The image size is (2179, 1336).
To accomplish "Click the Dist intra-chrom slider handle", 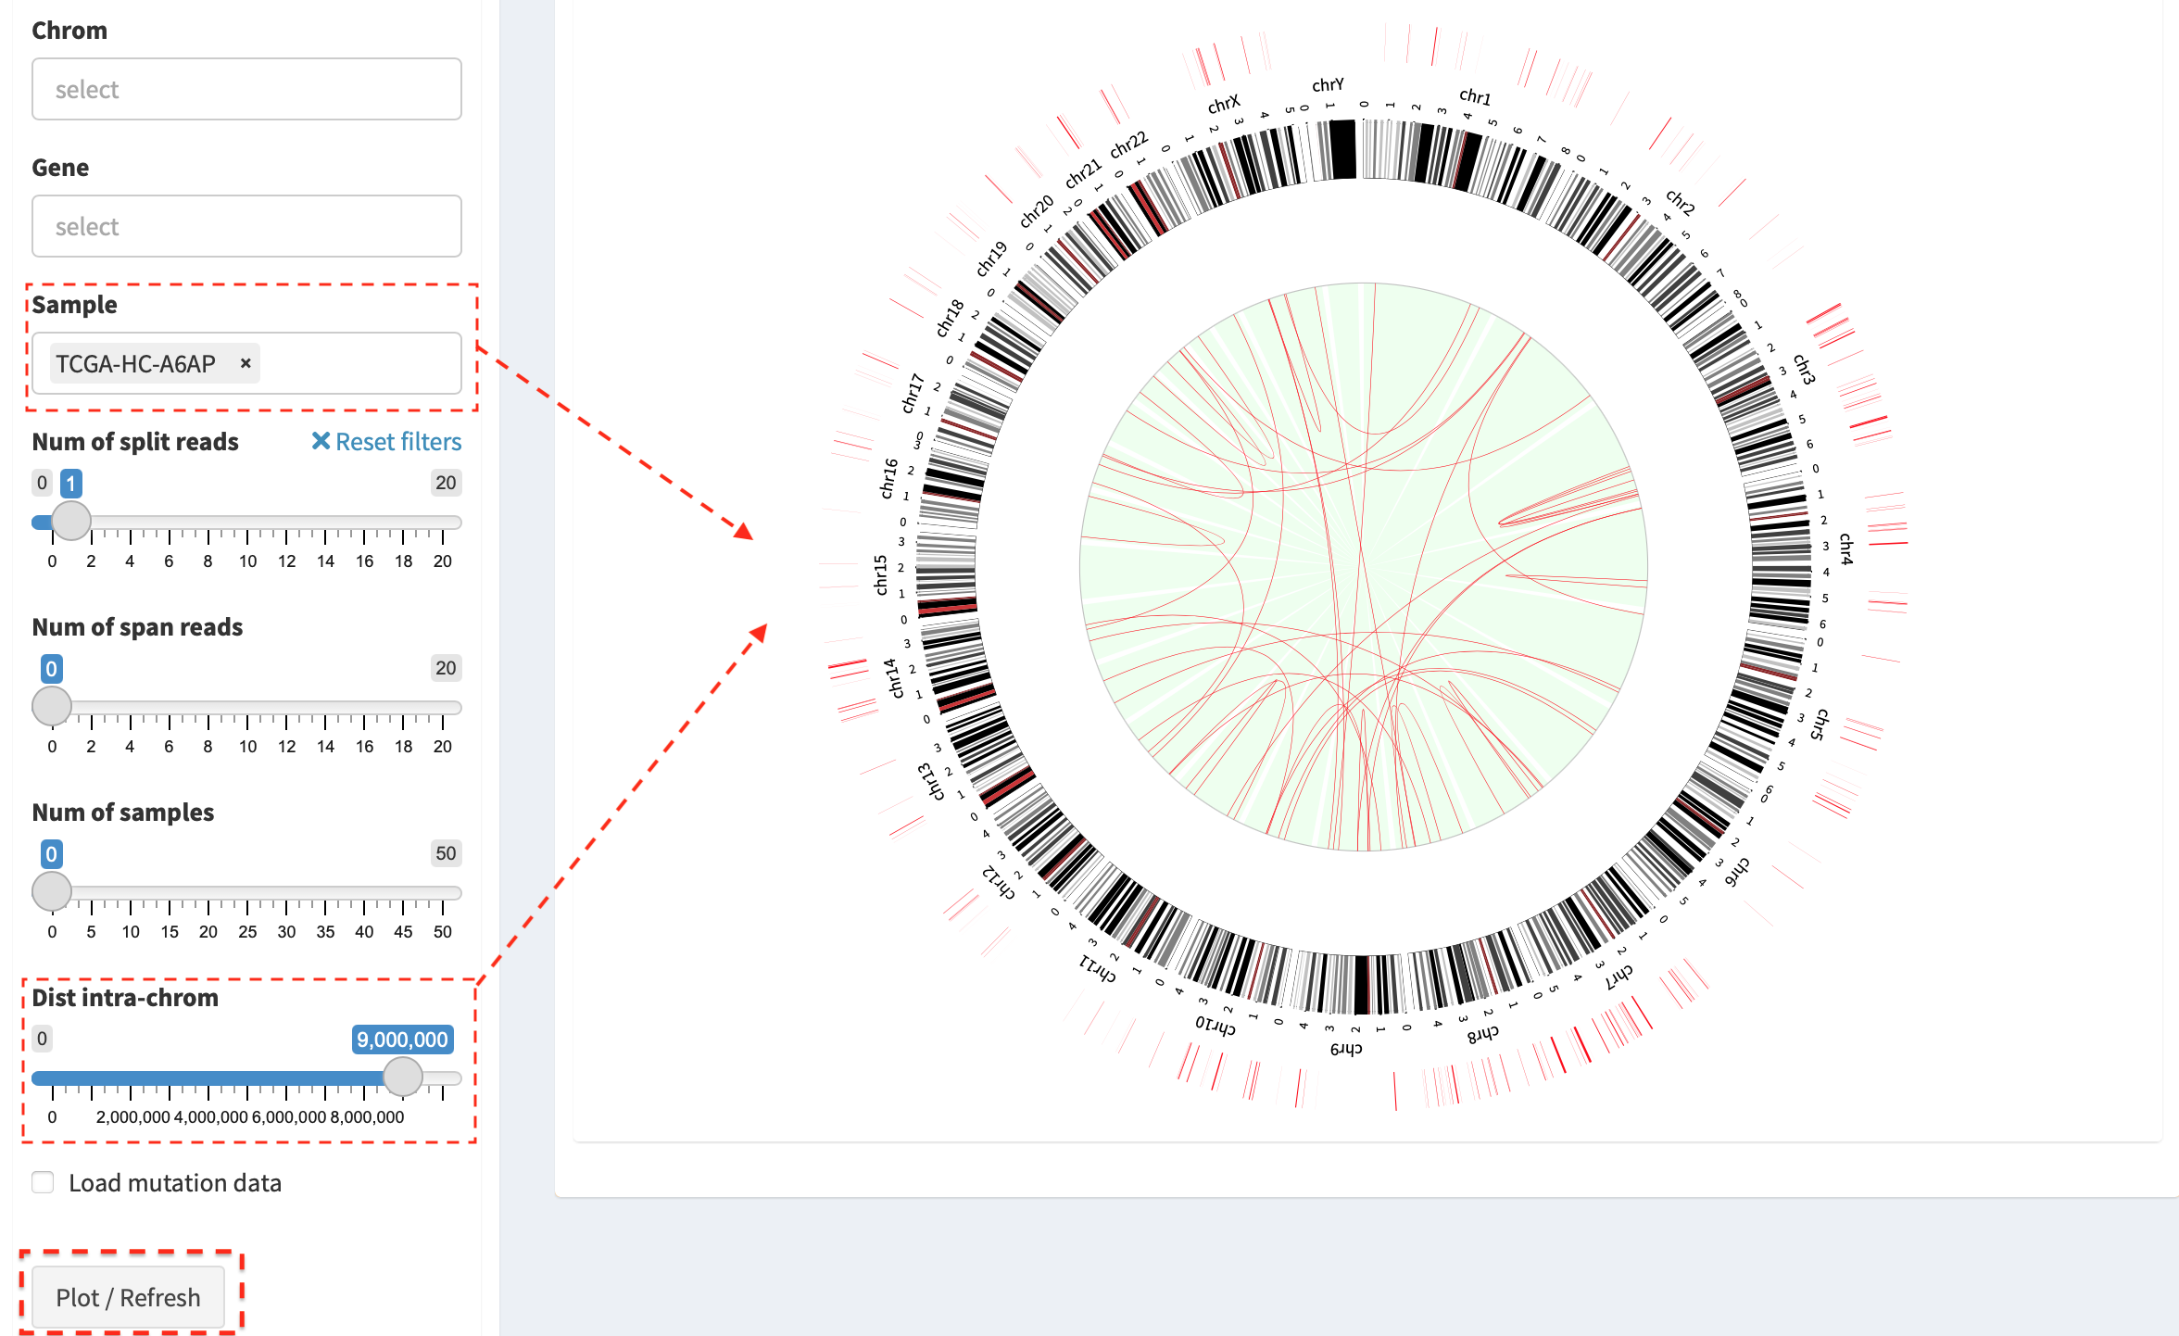I will coord(403,1077).
